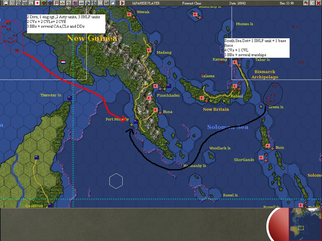Select the Japanese base flag at Rabaul

(x=235, y=86)
